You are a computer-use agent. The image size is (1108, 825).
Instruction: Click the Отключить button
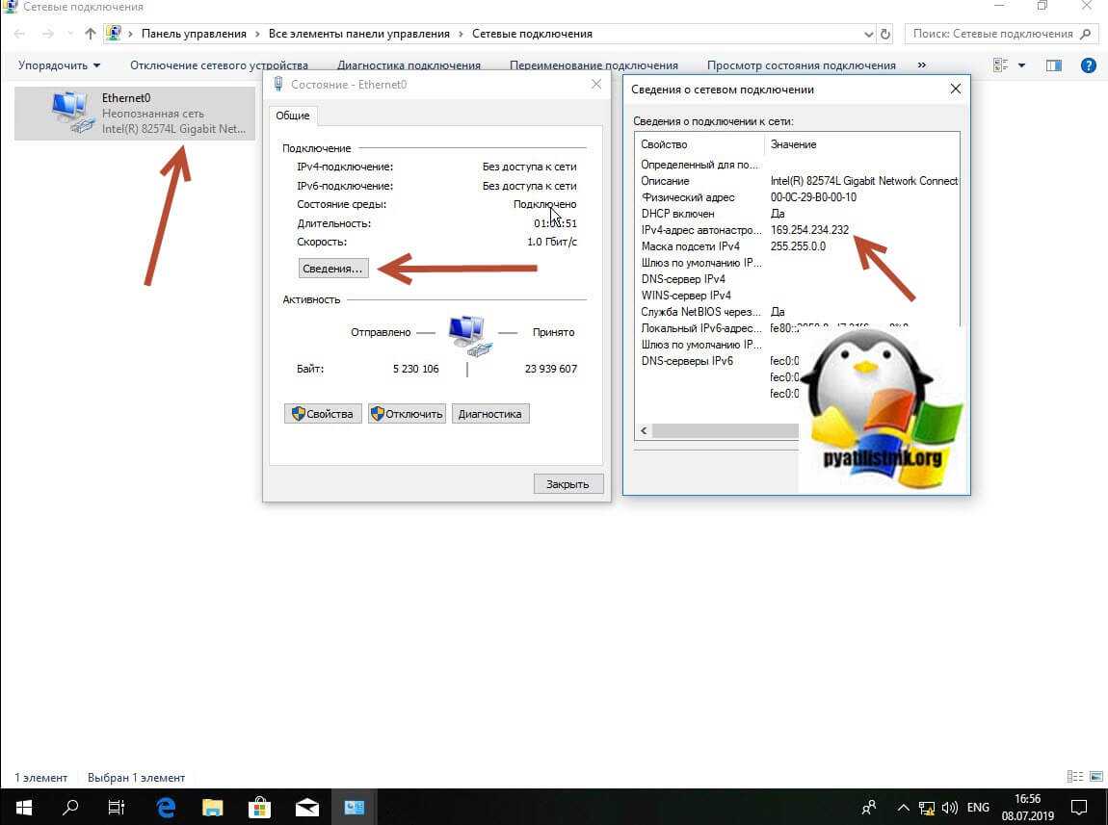(x=407, y=414)
